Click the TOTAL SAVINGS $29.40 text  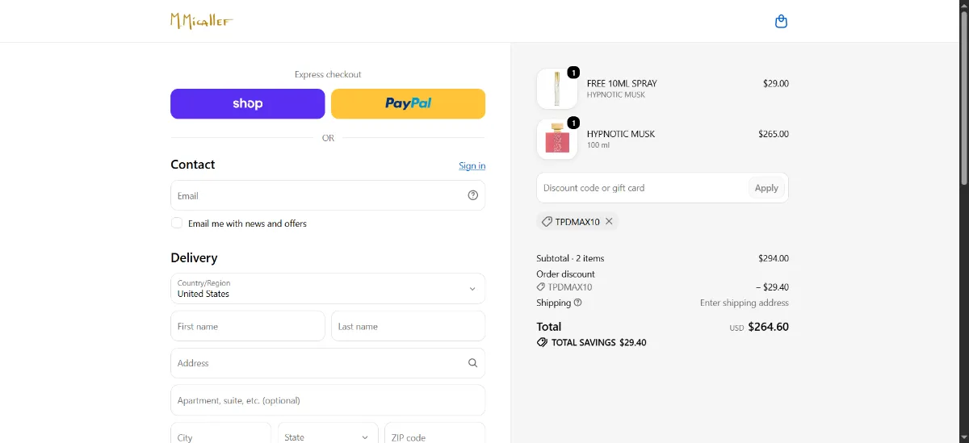click(x=598, y=342)
